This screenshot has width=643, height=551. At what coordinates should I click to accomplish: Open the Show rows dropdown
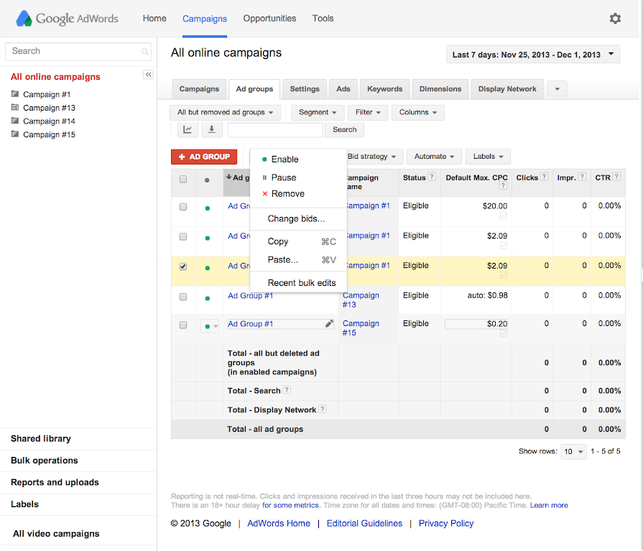[573, 452]
